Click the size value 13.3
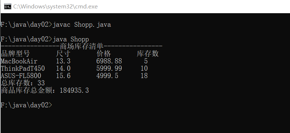Viewport: 290px width, 133px height. (63, 61)
